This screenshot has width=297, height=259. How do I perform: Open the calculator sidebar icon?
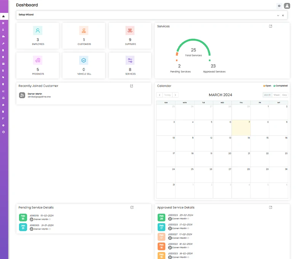3,70
